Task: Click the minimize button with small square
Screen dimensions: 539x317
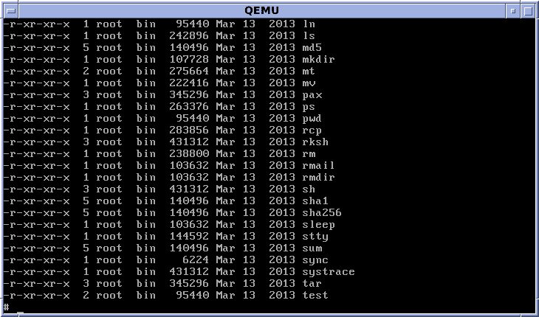Action: [513, 10]
